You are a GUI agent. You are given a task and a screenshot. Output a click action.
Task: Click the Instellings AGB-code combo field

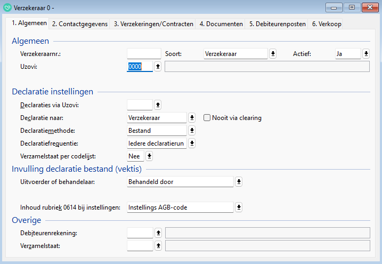tap(180, 207)
